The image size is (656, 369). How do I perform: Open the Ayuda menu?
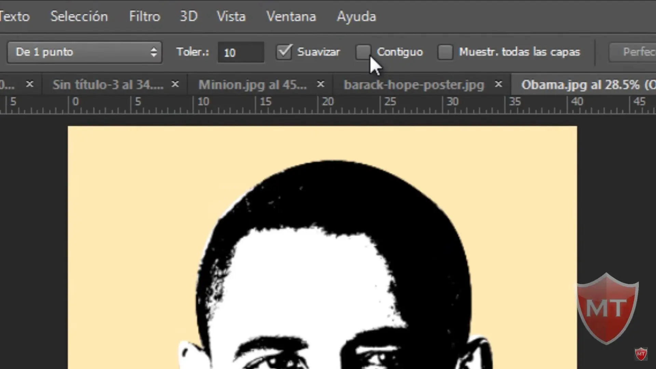356,16
